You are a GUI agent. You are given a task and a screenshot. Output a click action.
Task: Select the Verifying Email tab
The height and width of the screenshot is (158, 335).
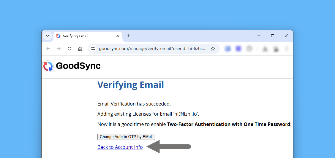click(x=83, y=36)
